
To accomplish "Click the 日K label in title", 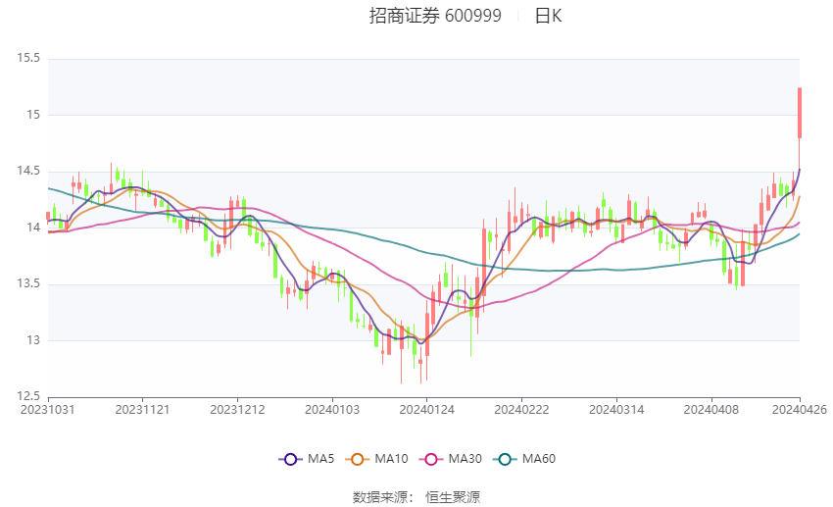I will click(x=548, y=16).
